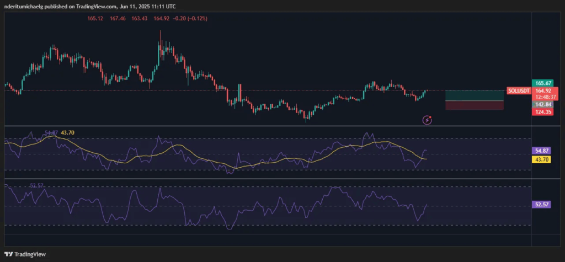Click the lightning bolt event icon
This screenshot has height=262, width=565.
(x=427, y=120)
